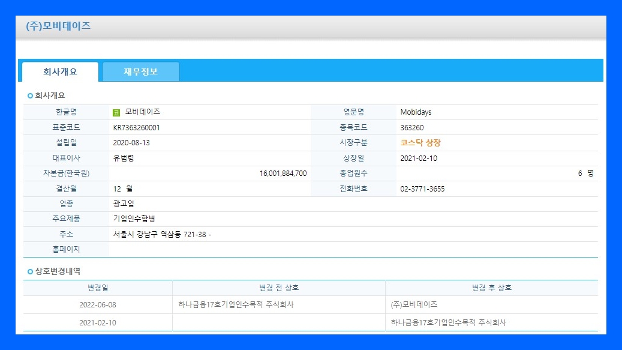Click the 결산월 row label
Image resolution: width=622 pixels, height=350 pixels.
coord(66,189)
